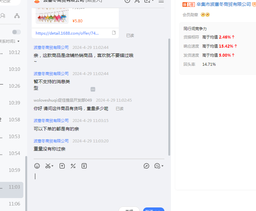Viewport: 256px width, 211px height.
Task: Select the conversation timestamped 10:39
Action: [x=12, y=103]
